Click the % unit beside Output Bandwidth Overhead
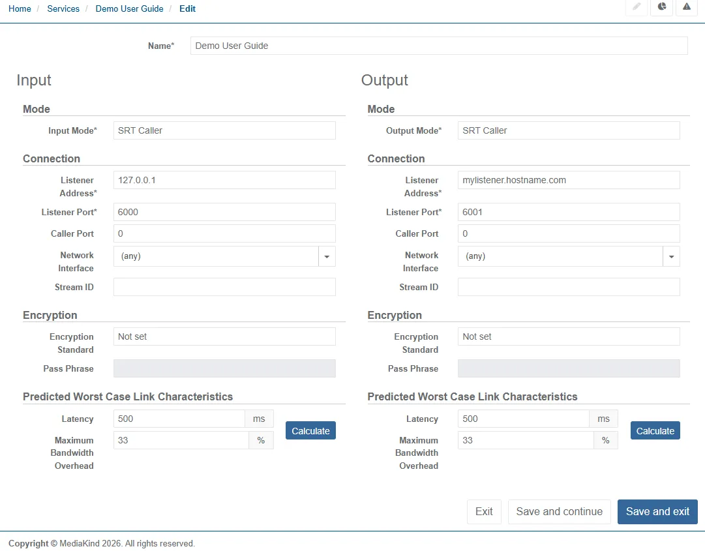705x551 pixels. 606,440
